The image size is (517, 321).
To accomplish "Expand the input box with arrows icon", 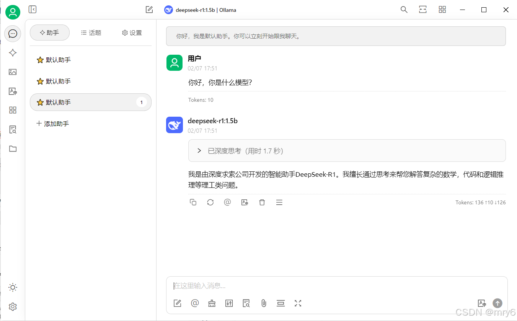I will point(298,303).
